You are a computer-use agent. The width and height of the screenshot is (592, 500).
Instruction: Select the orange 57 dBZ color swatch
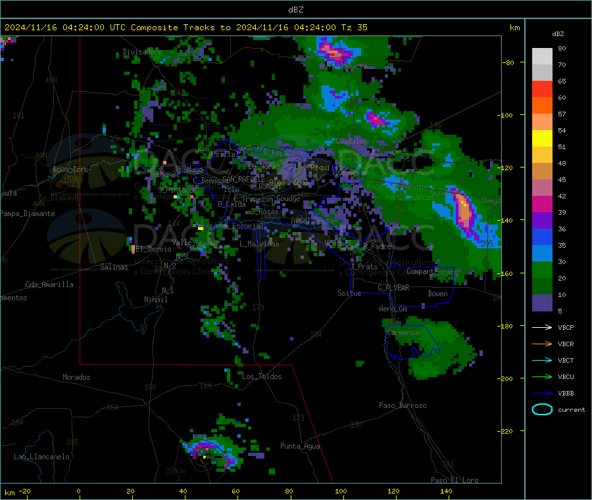pos(542,106)
